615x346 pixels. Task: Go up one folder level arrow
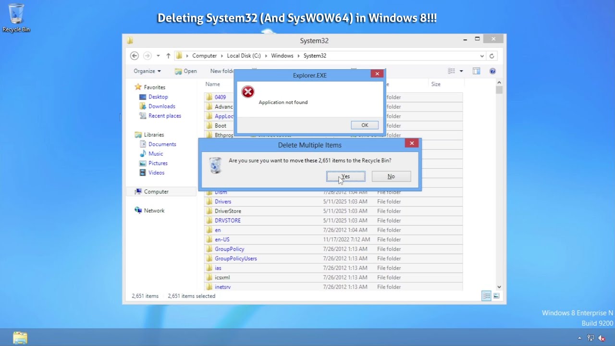[x=168, y=56]
